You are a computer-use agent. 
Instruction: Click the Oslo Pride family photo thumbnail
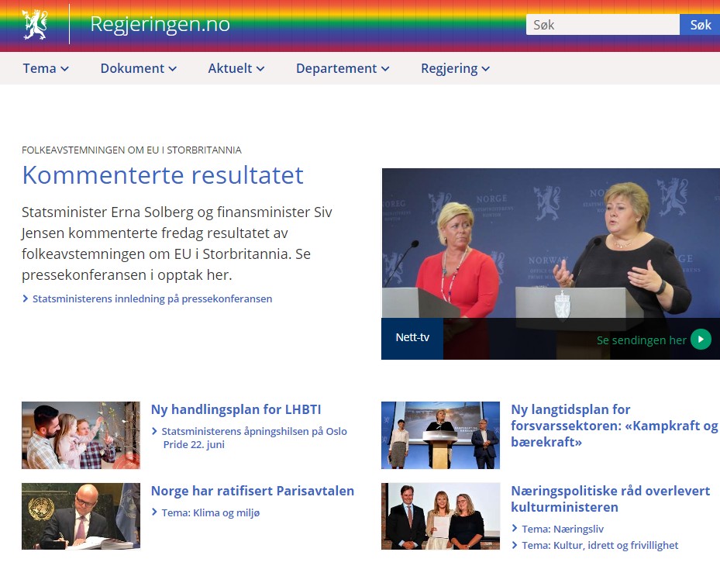click(81, 435)
